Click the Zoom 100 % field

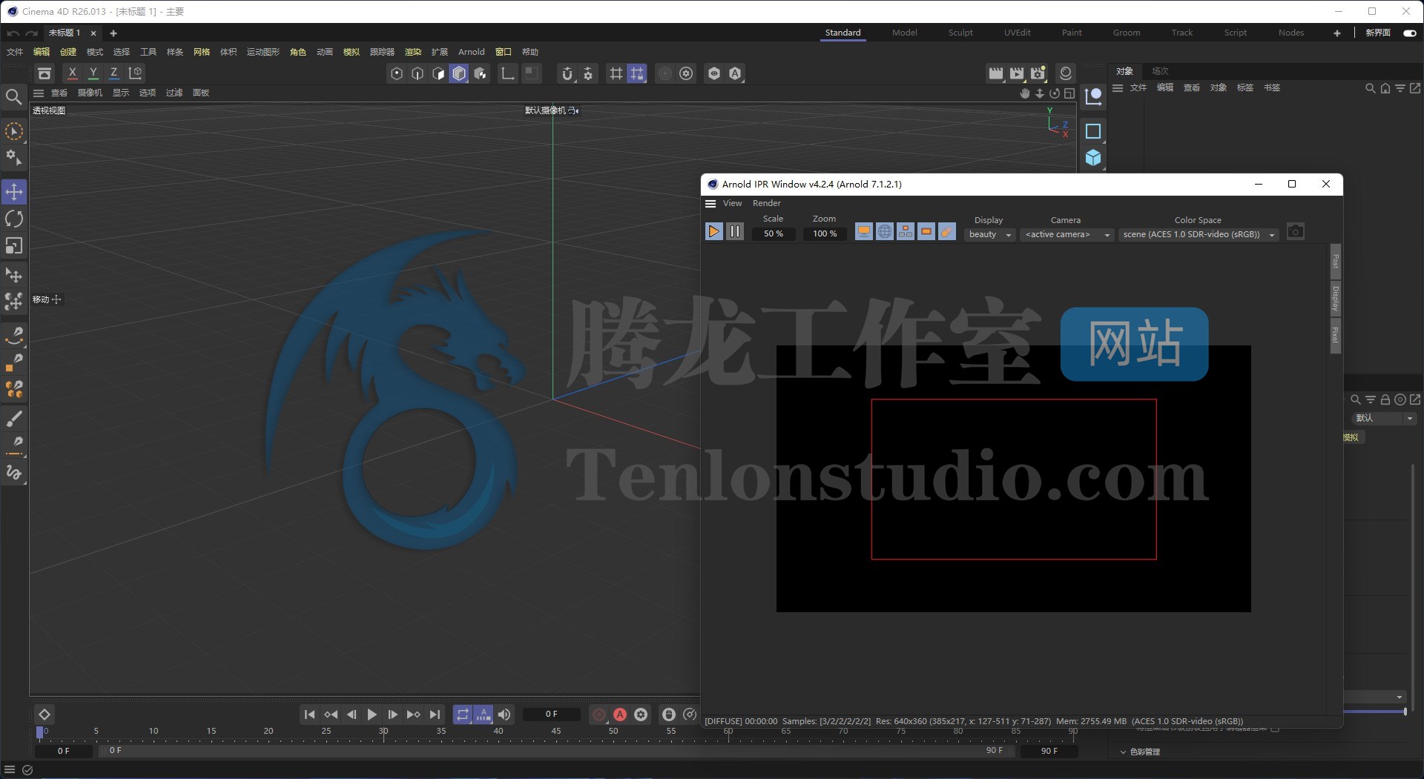[824, 233]
